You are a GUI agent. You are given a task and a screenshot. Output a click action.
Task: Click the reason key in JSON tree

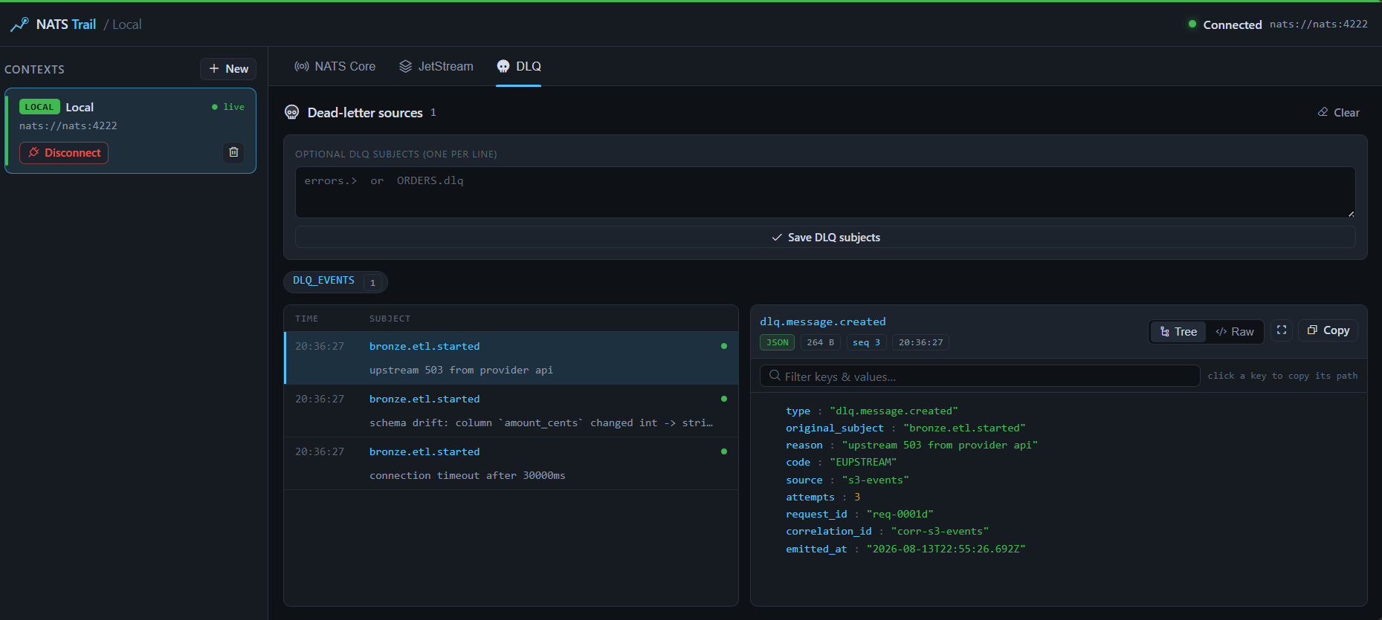coord(804,446)
